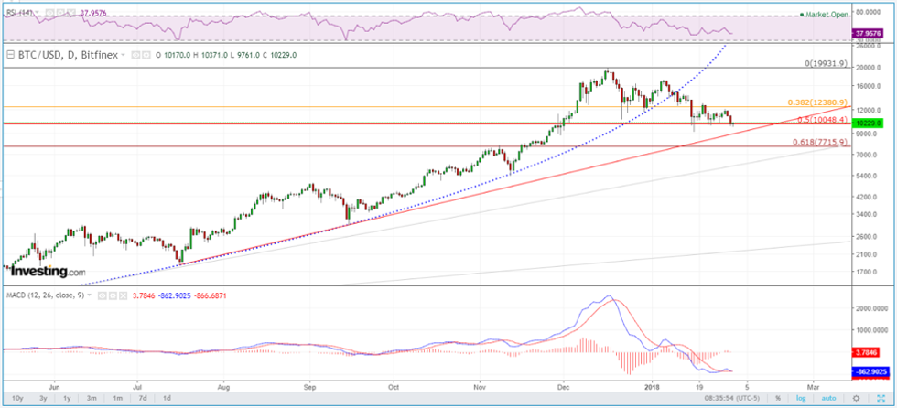Open MACD indicator settings icon
Screen dimensions: 897x408
click(113, 296)
